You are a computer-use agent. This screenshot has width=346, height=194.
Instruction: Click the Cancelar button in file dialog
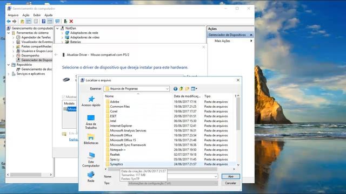(x=231, y=183)
